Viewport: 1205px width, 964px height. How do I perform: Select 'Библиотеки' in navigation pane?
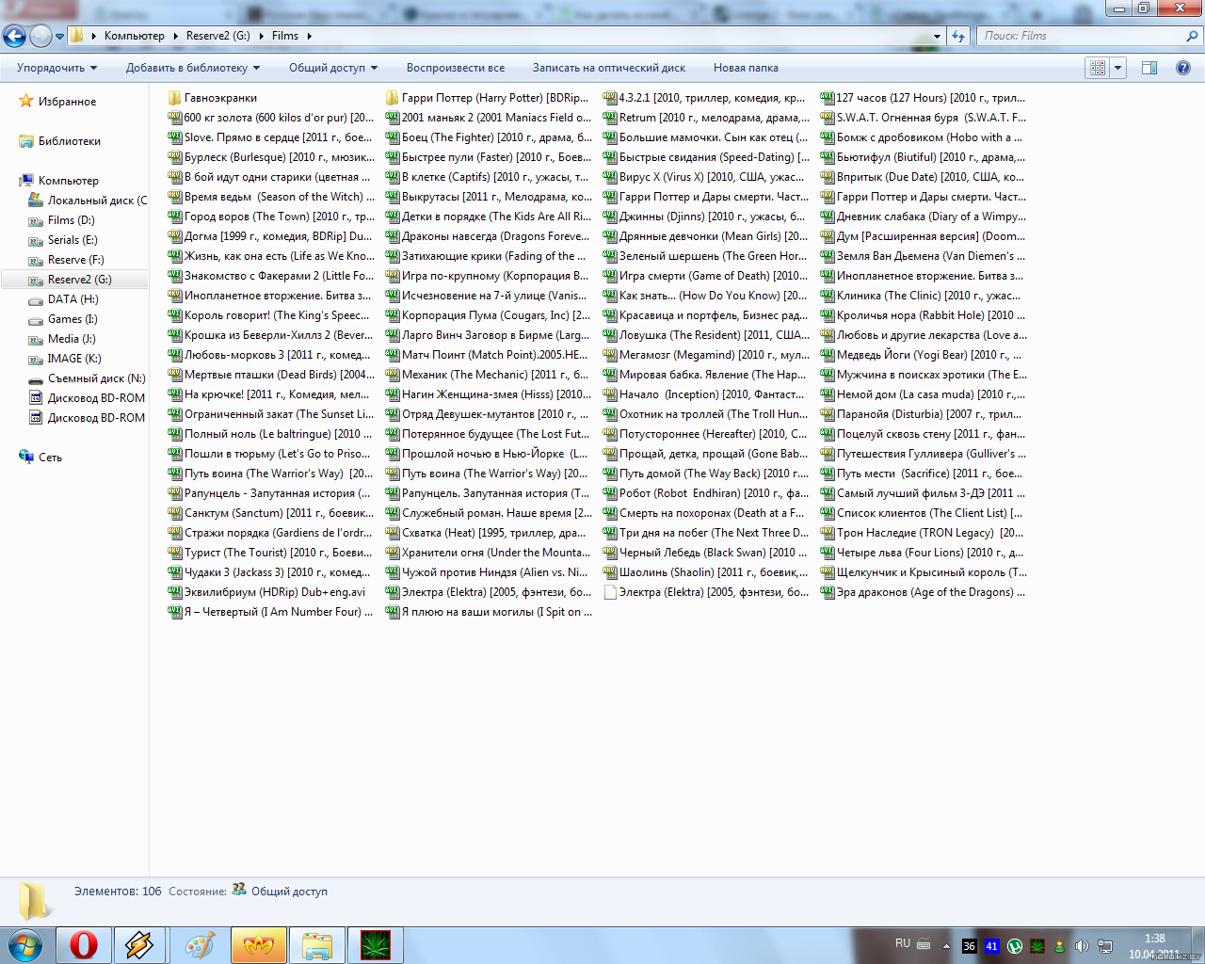pyautogui.click(x=69, y=141)
